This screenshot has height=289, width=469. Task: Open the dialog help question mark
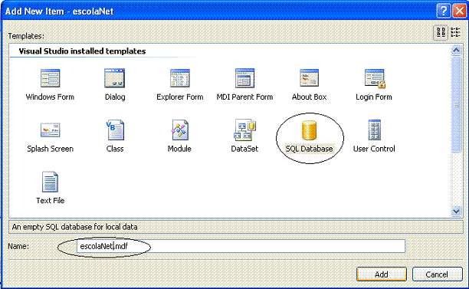444,11
